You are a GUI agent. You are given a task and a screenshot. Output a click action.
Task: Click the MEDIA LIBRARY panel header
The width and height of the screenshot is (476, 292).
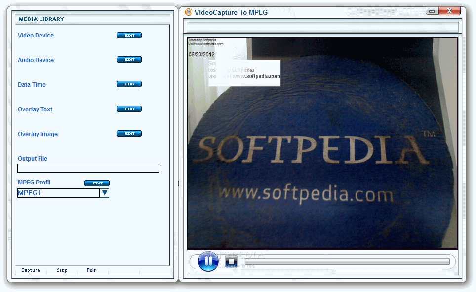pyautogui.click(x=92, y=19)
